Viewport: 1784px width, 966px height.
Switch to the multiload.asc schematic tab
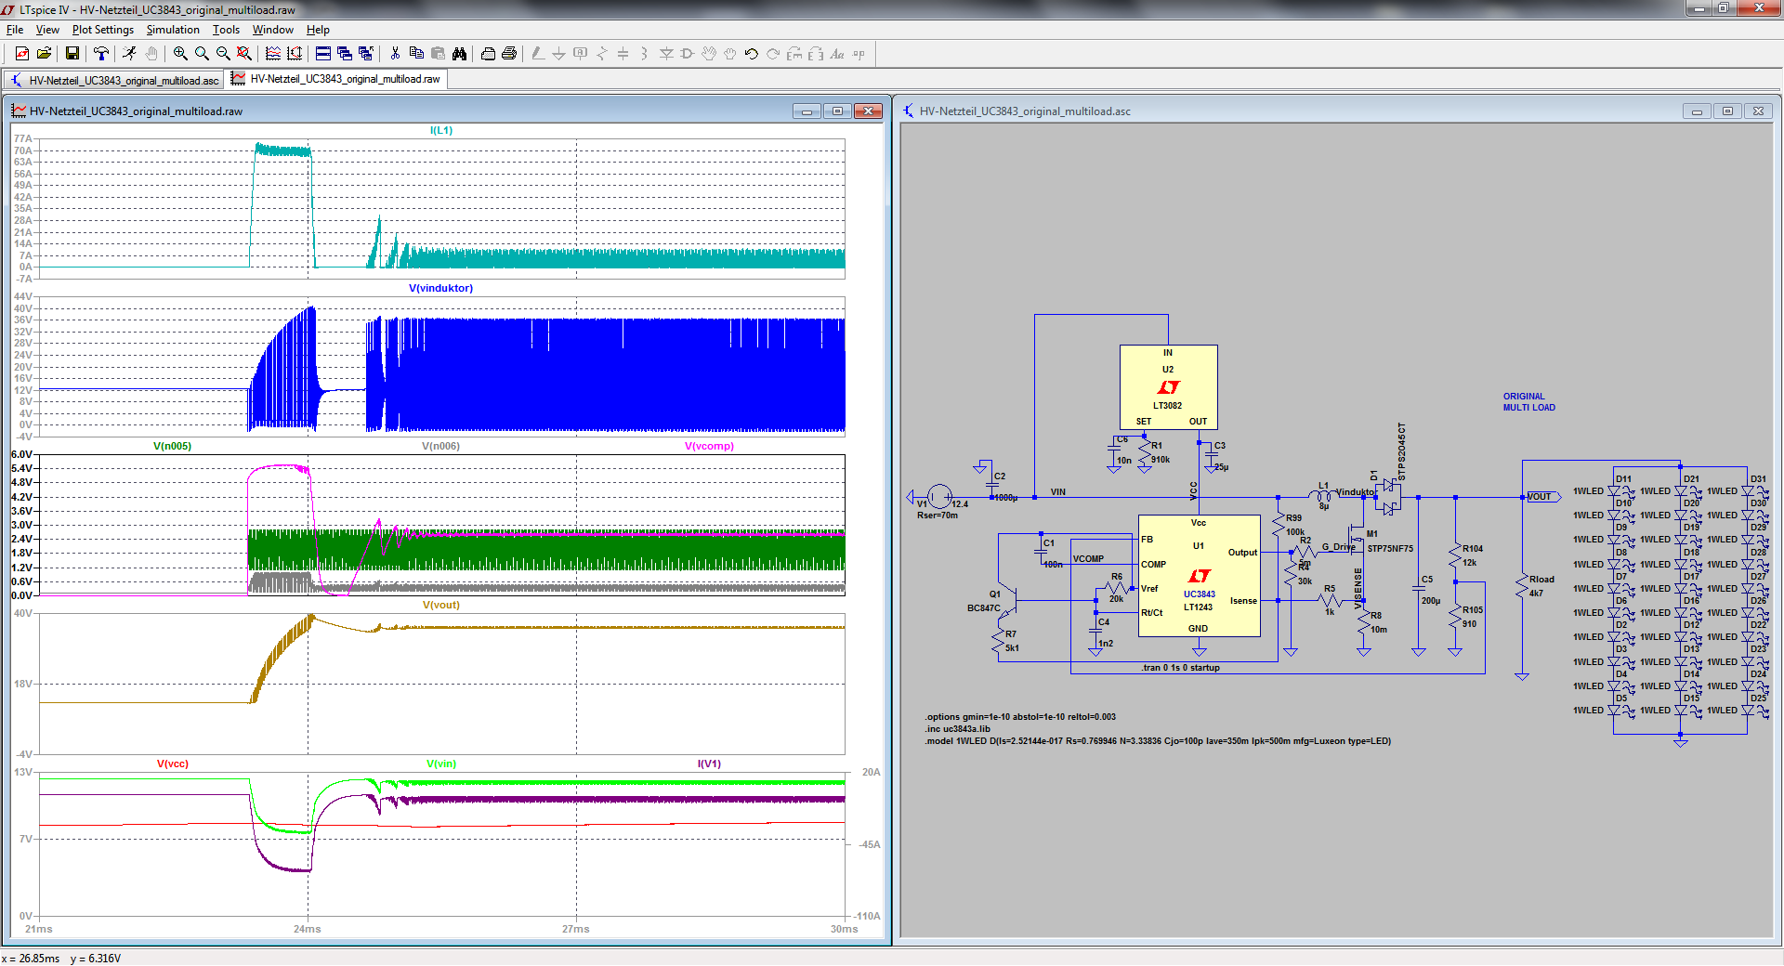coord(114,80)
